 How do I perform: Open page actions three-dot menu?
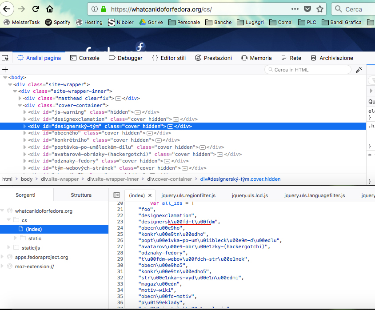[x=295, y=9]
